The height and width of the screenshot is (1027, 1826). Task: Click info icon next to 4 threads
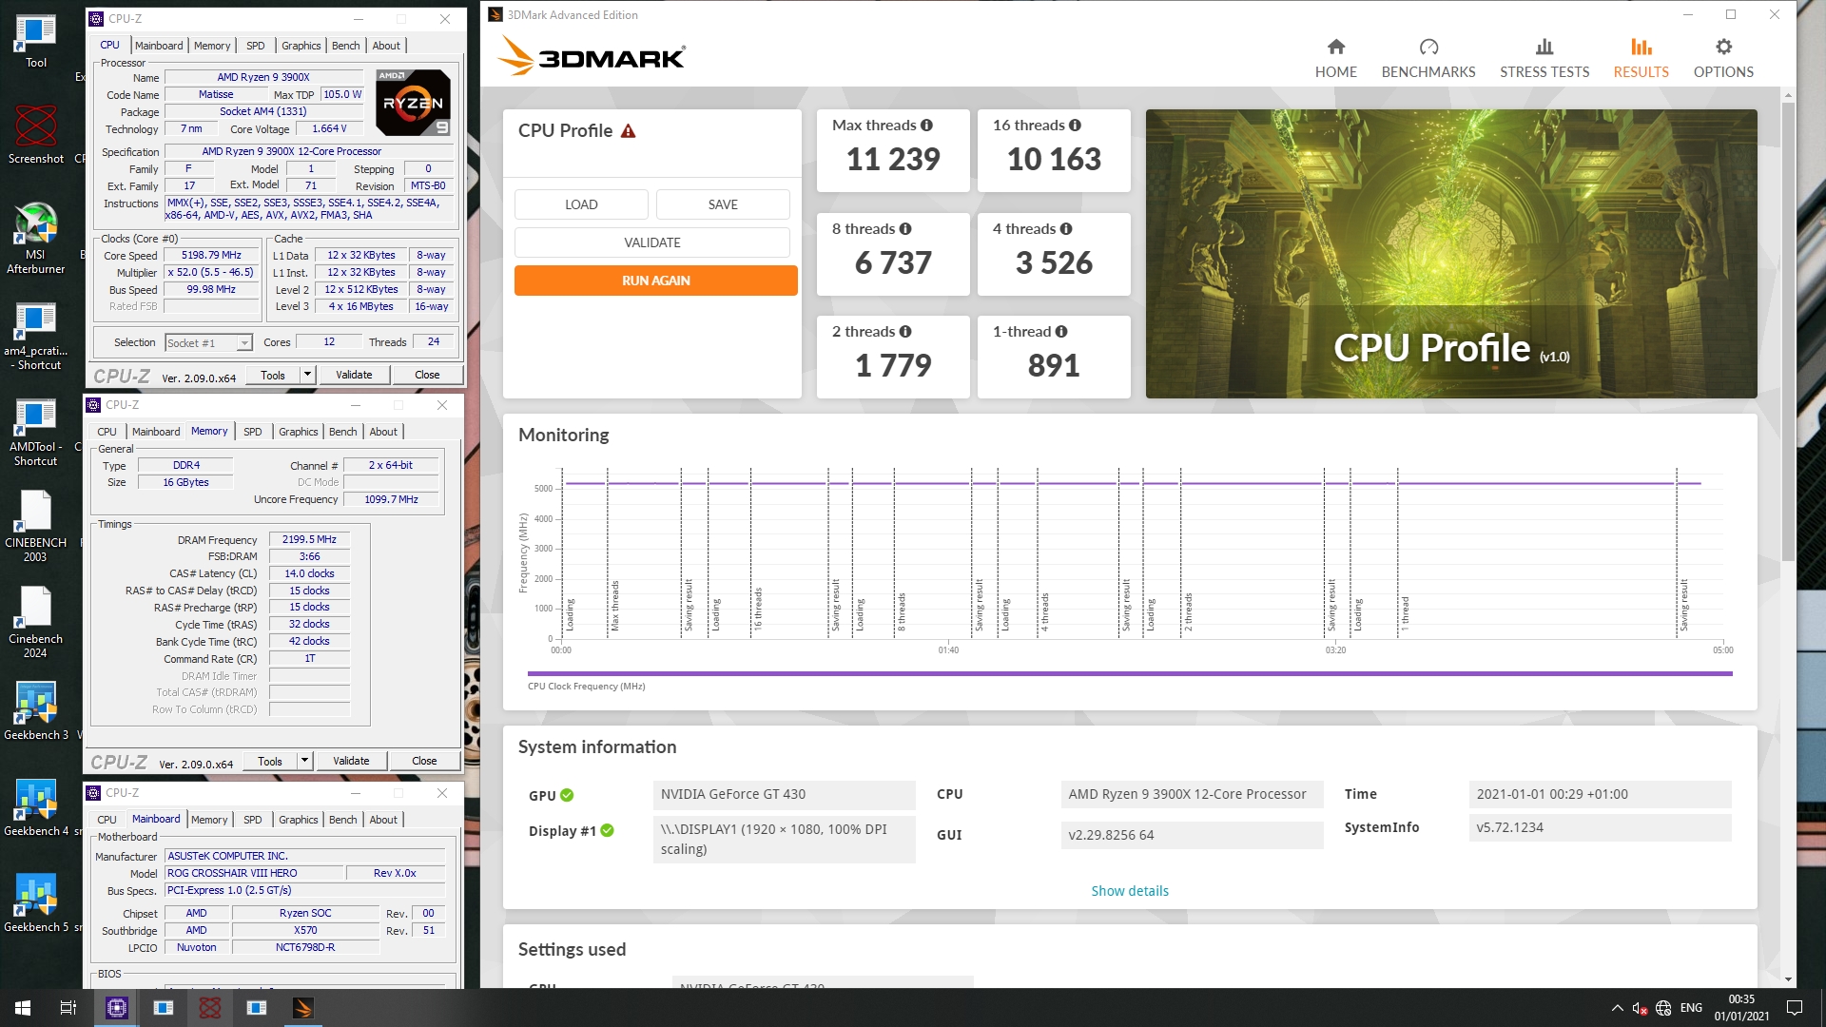(x=1066, y=229)
